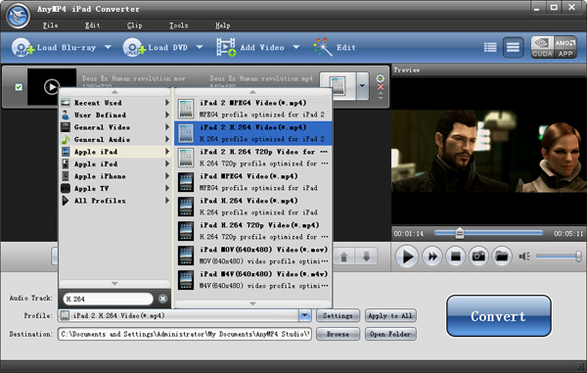Image resolution: width=587 pixels, height=373 pixels.
Task: Select iPad 2 H.264 Video (*.mp4) profile
Action: 253,133
